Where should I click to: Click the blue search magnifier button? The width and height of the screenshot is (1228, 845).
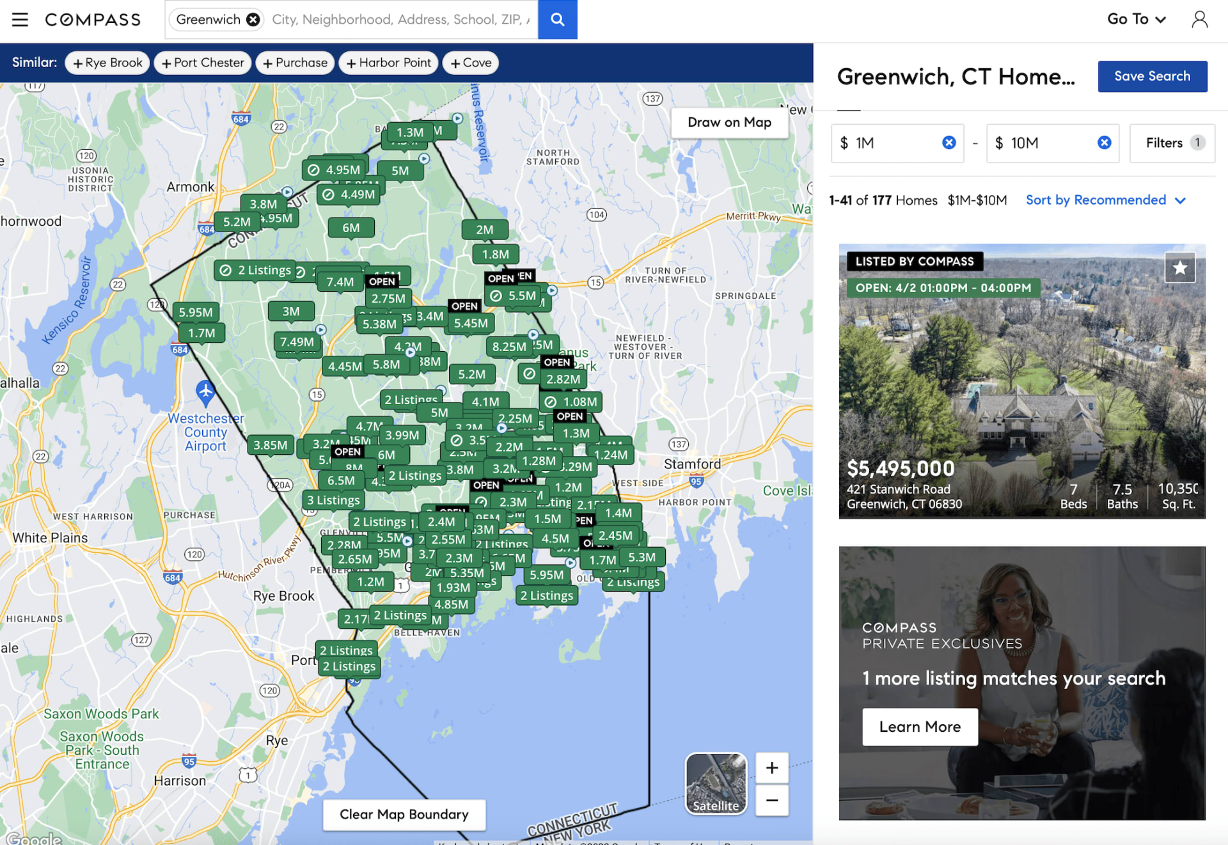point(557,19)
